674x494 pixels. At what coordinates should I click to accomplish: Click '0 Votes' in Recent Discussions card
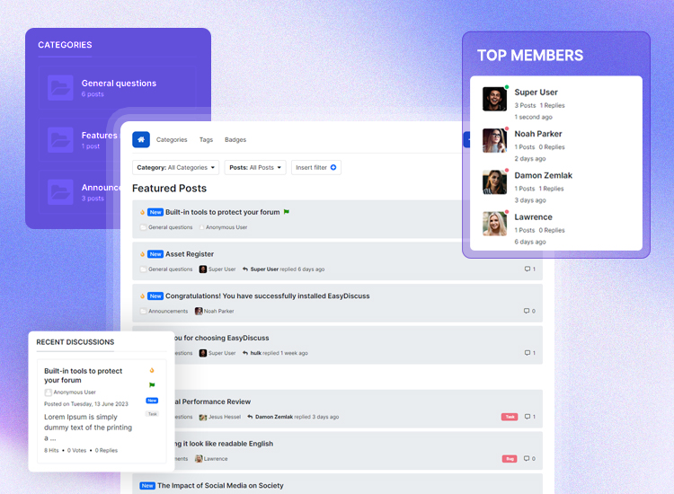tap(76, 450)
